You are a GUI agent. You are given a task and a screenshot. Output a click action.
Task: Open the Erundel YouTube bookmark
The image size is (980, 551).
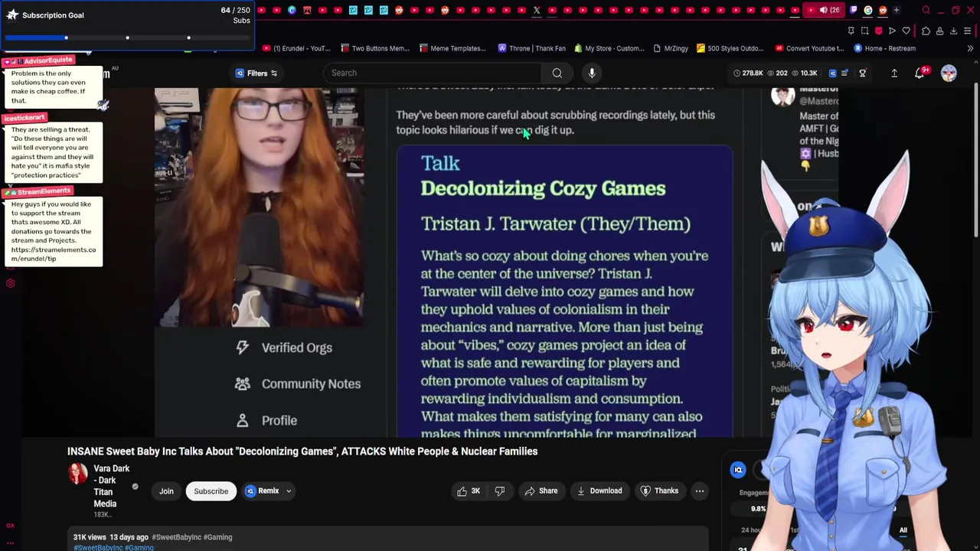[296, 48]
